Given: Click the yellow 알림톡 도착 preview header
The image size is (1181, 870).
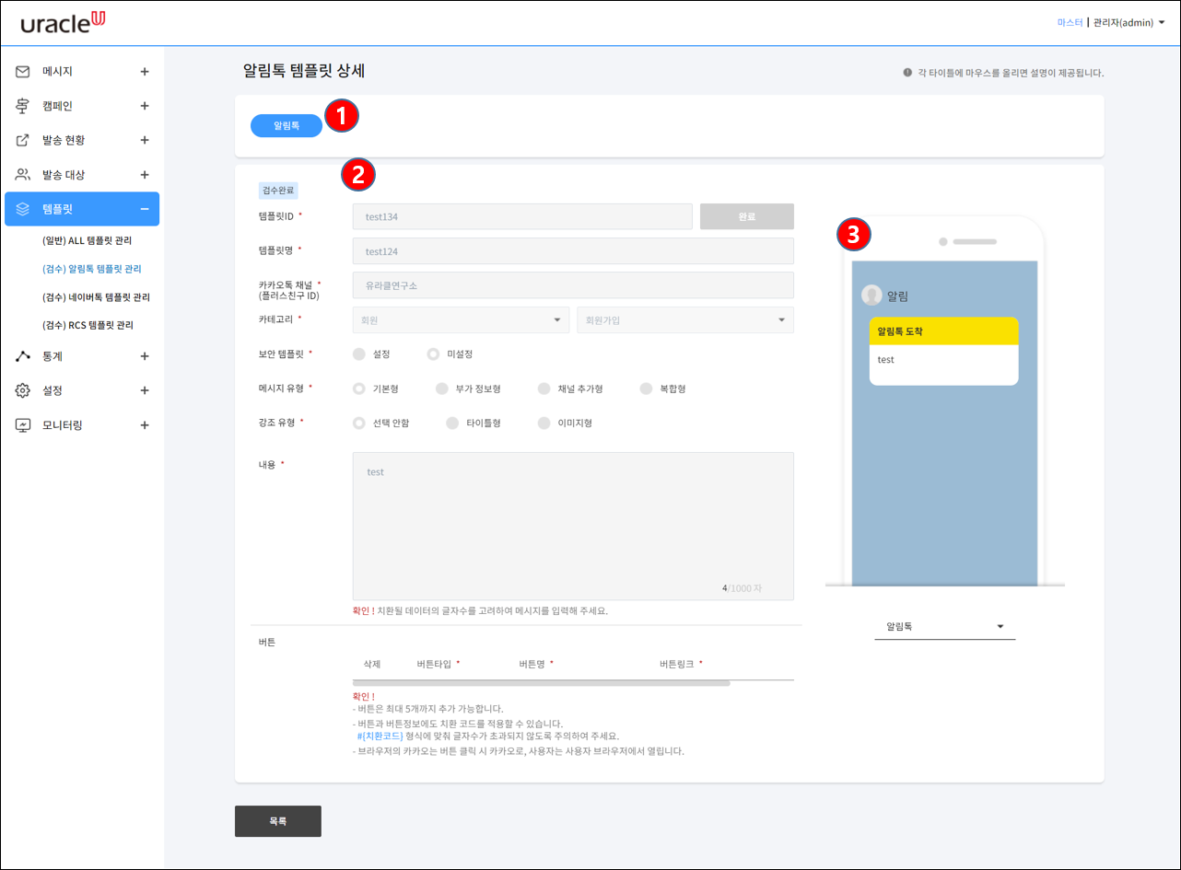Looking at the screenshot, I should click(x=944, y=331).
